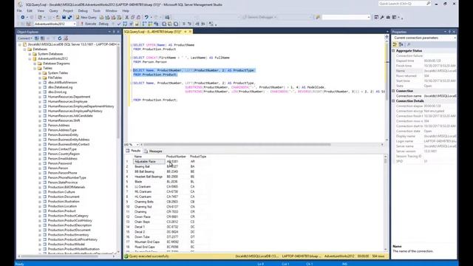473x266 pixels.
Task: Open the Query menu
Action: pos(53,10)
